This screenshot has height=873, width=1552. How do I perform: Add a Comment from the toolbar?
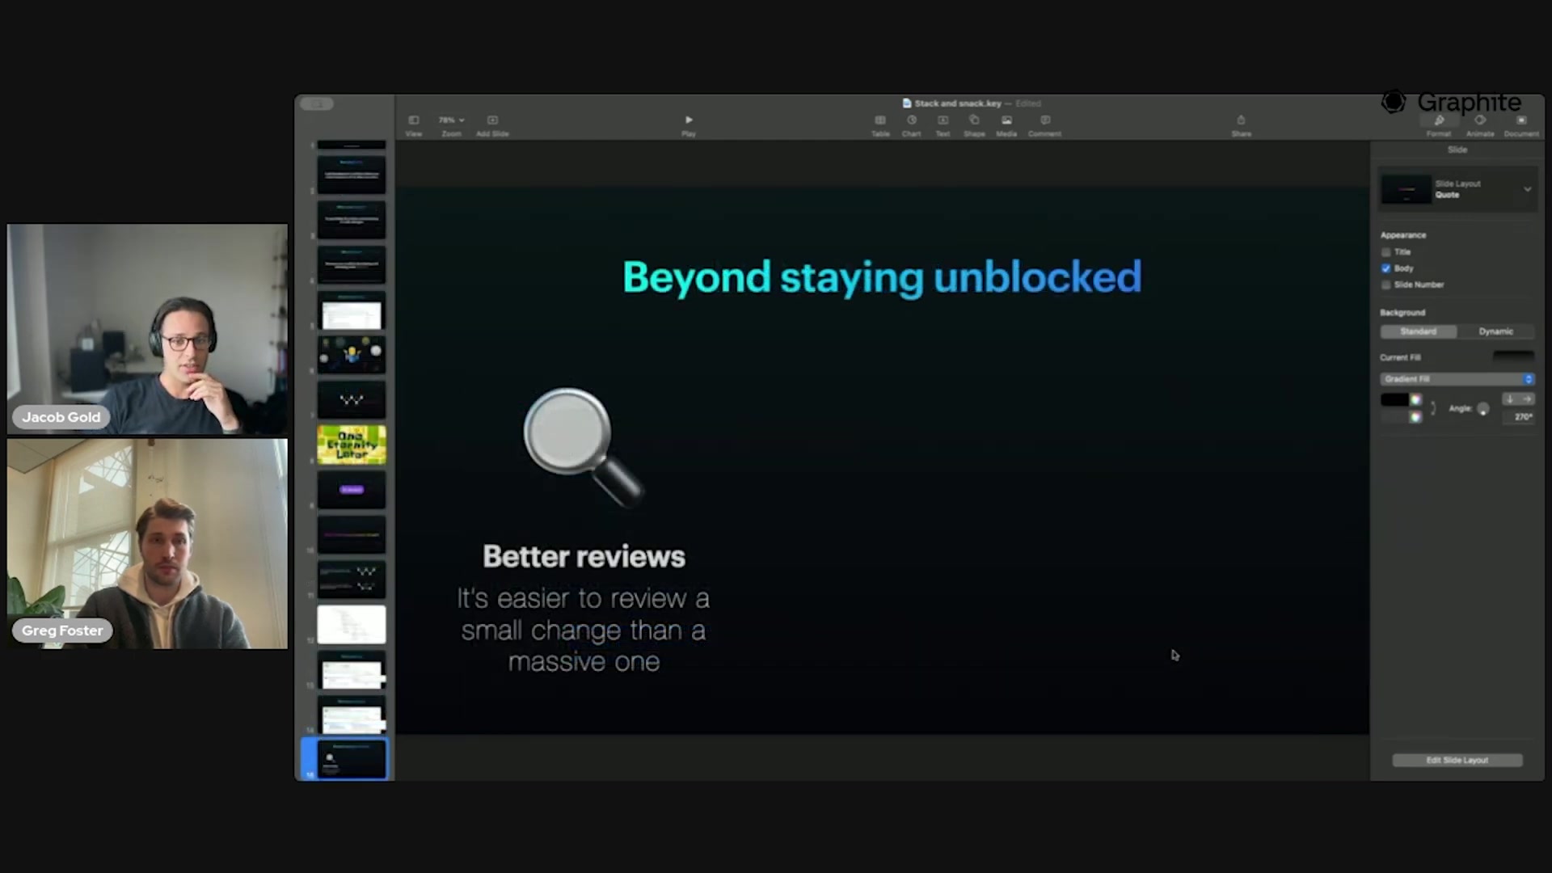(x=1044, y=125)
